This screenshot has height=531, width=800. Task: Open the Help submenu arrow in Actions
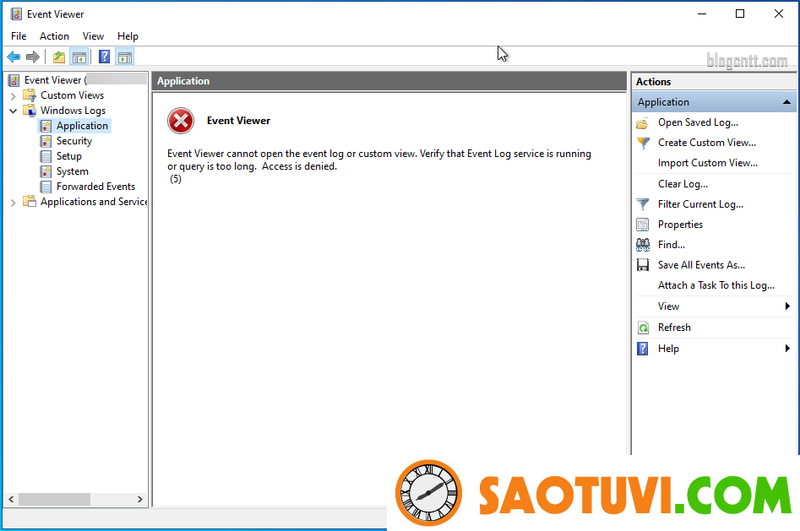788,349
